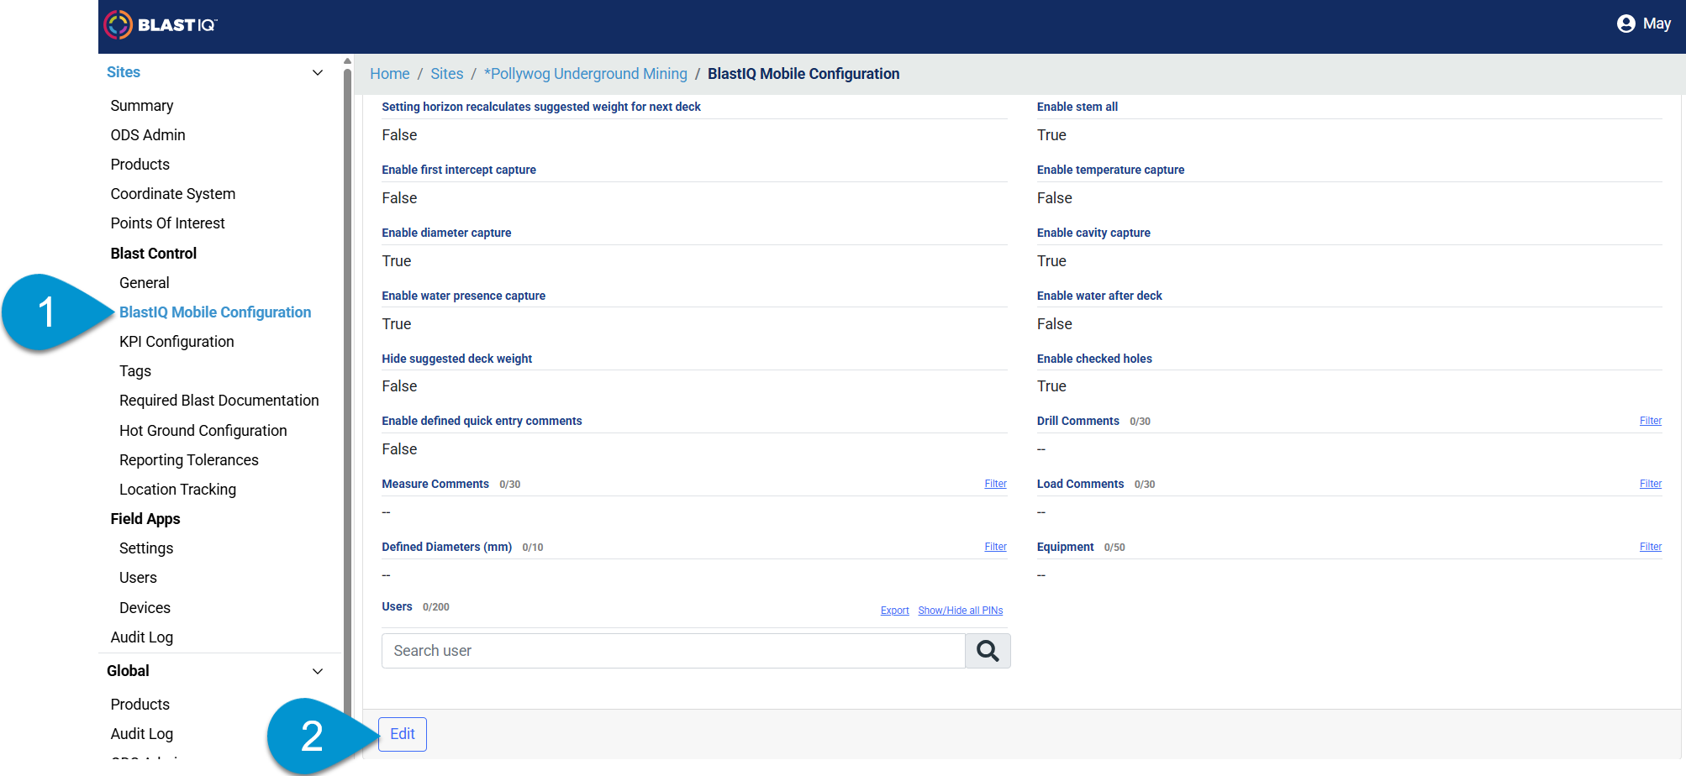
Task: Open *Pollywog Underground Mining breadcrumb
Action: [586, 74]
